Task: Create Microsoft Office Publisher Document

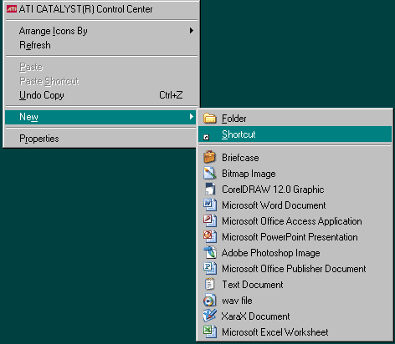Action: 295,269
